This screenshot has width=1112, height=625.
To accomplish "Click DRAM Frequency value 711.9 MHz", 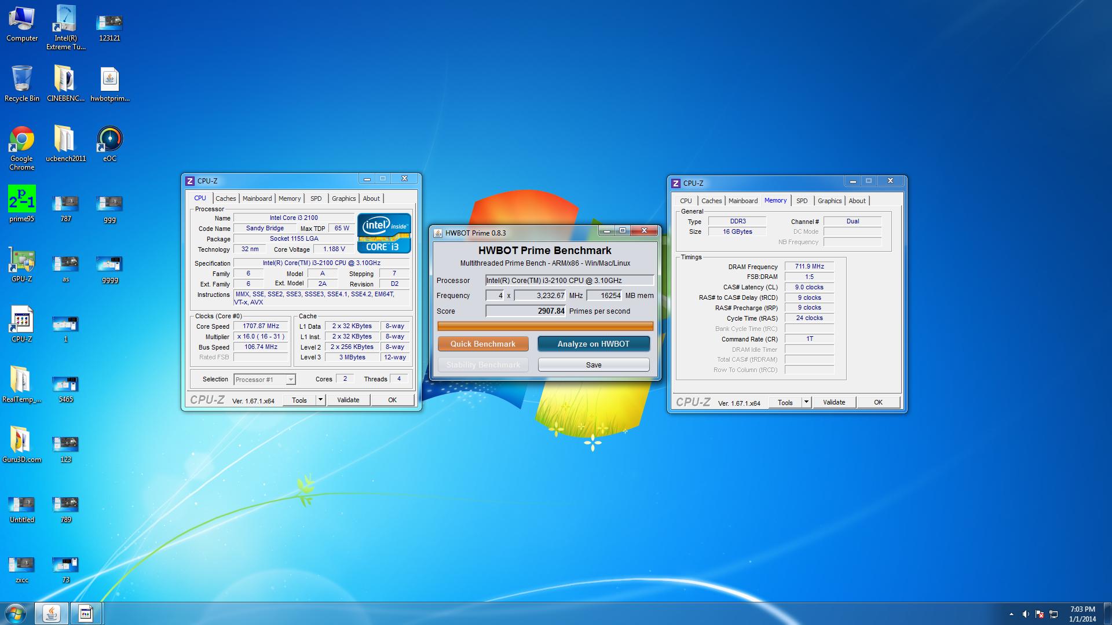I will (x=809, y=267).
